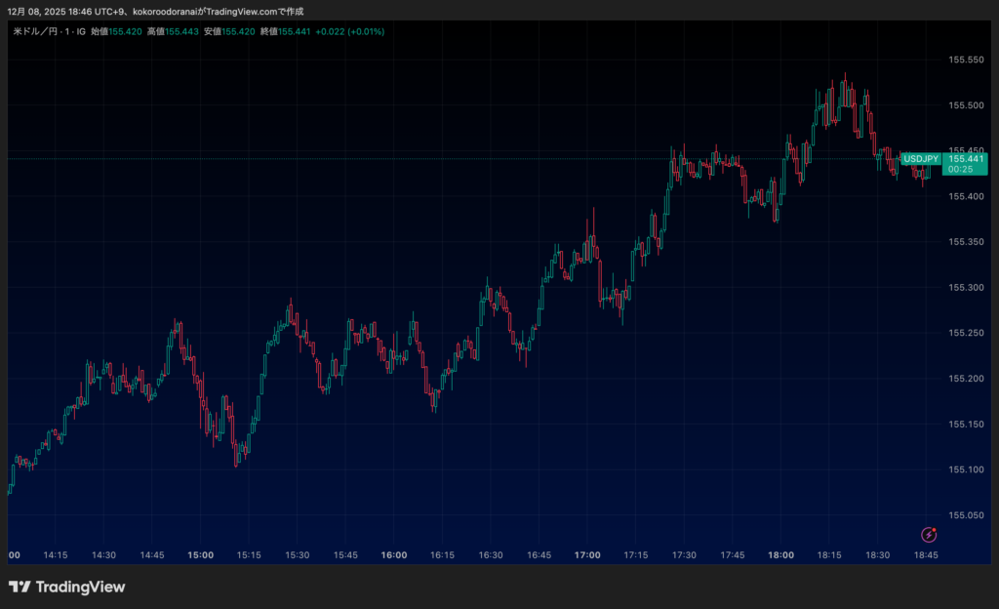This screenshot has width=999, height=609.
Task: Click the 終値 close value 155.441
Action: [295, 31]
